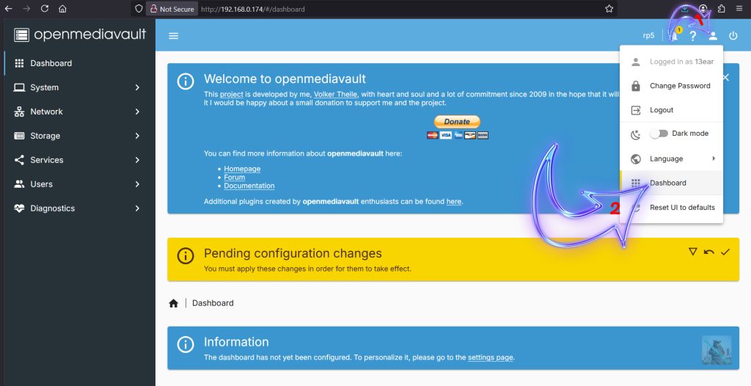
Task: Expand the System sidebar section
Action: tap(77, 87)
